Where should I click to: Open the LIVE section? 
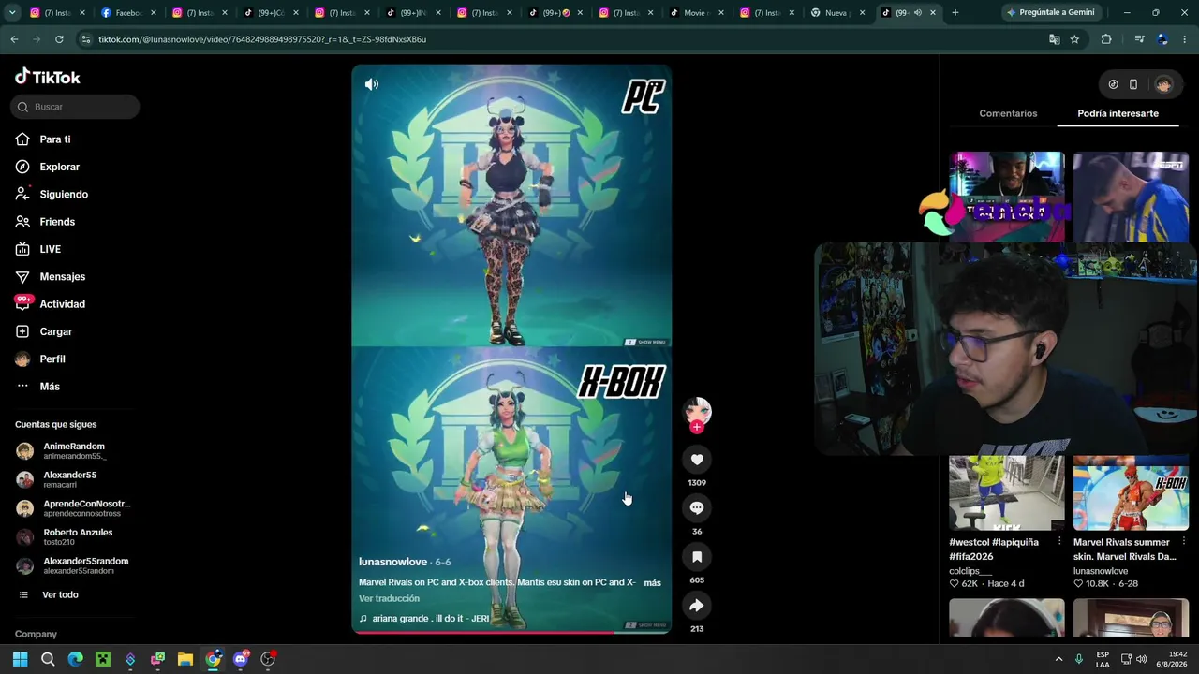coord(50,249)
